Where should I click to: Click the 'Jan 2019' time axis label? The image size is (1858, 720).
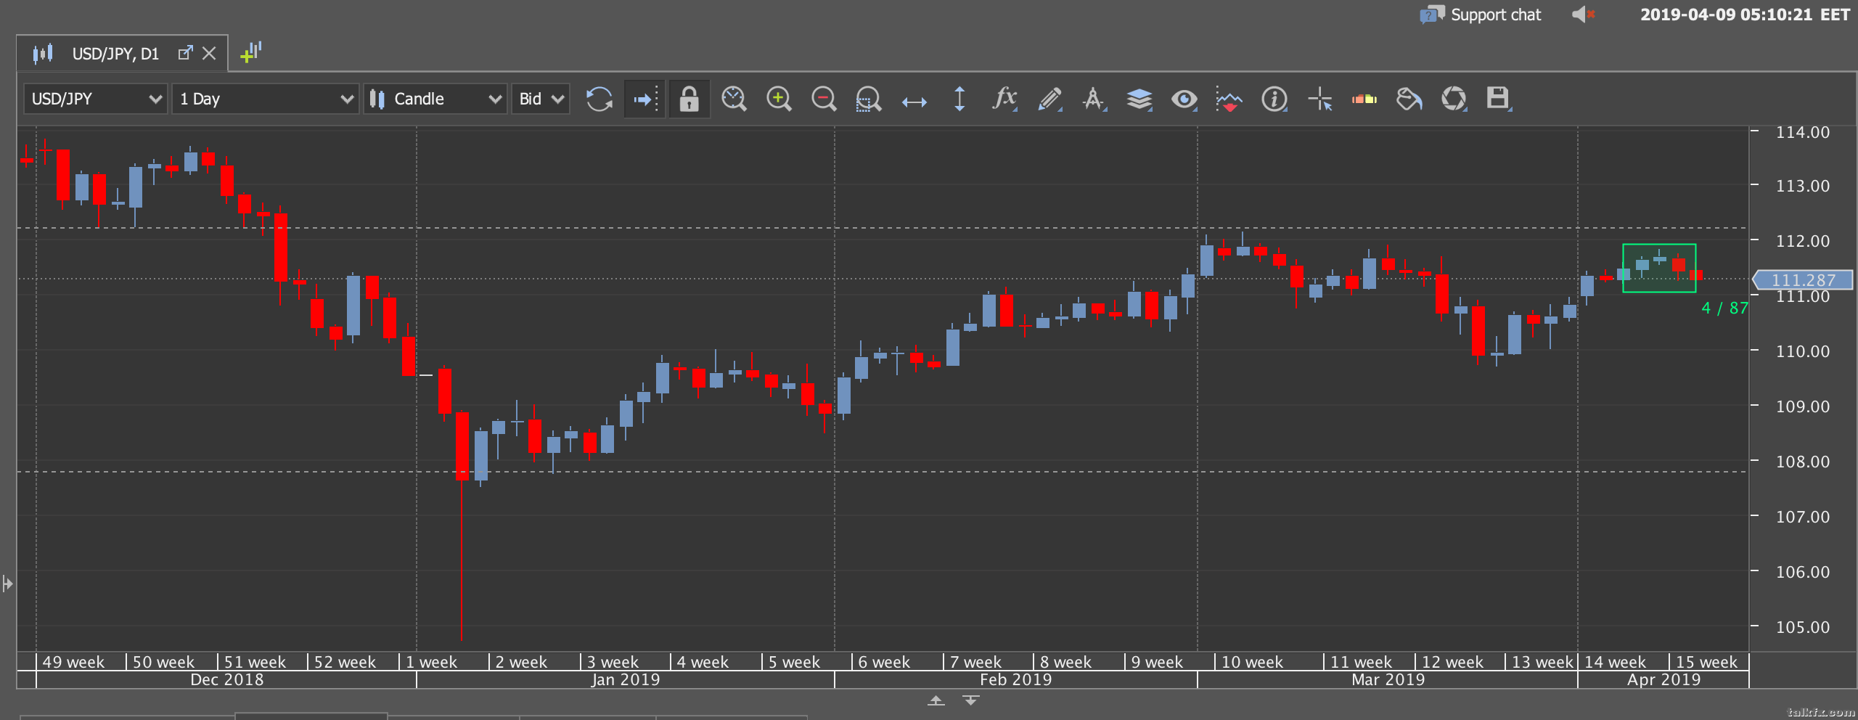point(625,679)
